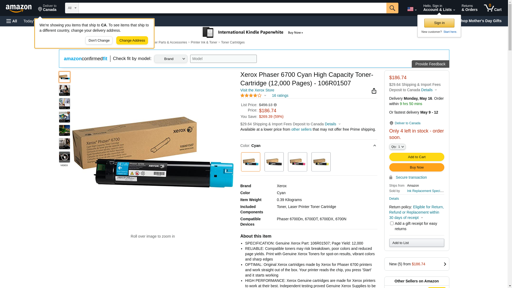Select the magenta toner color option
This screenshot has width=512, height=288.
298,162
